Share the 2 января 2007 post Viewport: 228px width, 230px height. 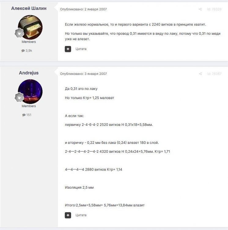tap(200, 9)
